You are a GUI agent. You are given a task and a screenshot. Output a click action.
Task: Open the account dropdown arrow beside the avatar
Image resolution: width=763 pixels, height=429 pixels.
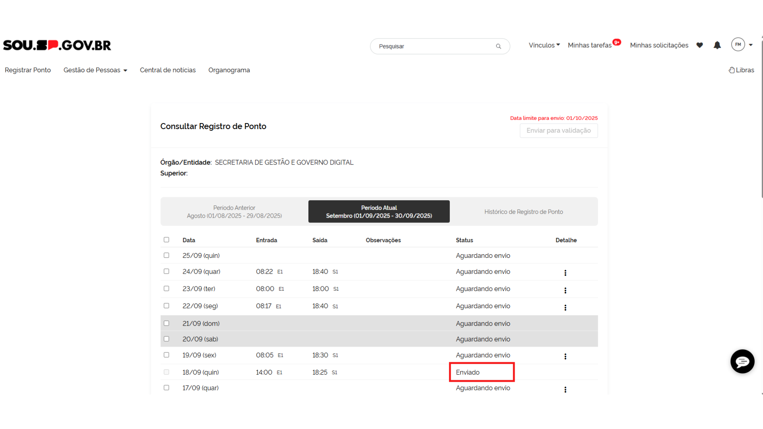(751, 45)
